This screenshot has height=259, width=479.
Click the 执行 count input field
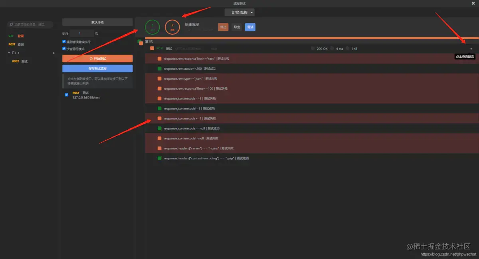82,33
